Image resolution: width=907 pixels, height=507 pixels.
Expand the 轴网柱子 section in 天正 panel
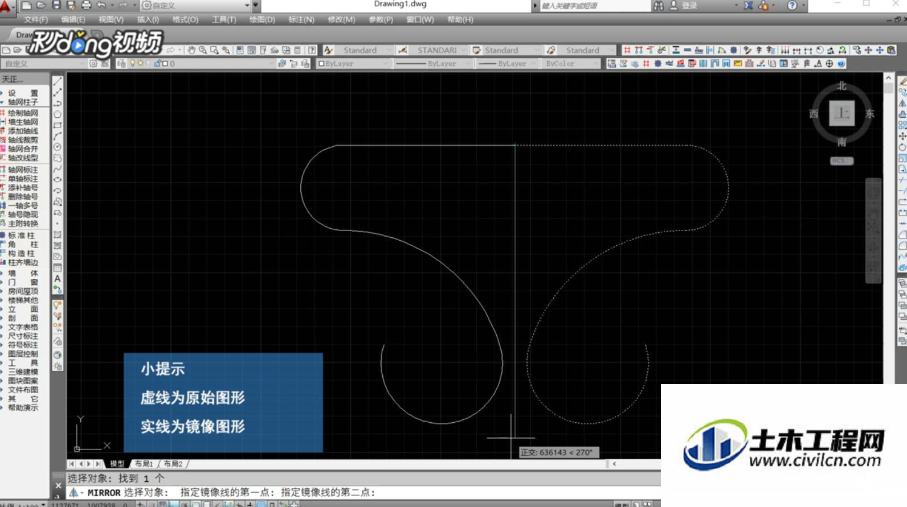(23, 102)
